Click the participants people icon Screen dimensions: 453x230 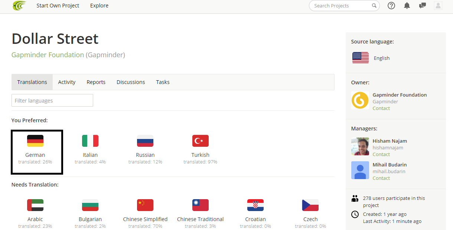tap(355, 198)
